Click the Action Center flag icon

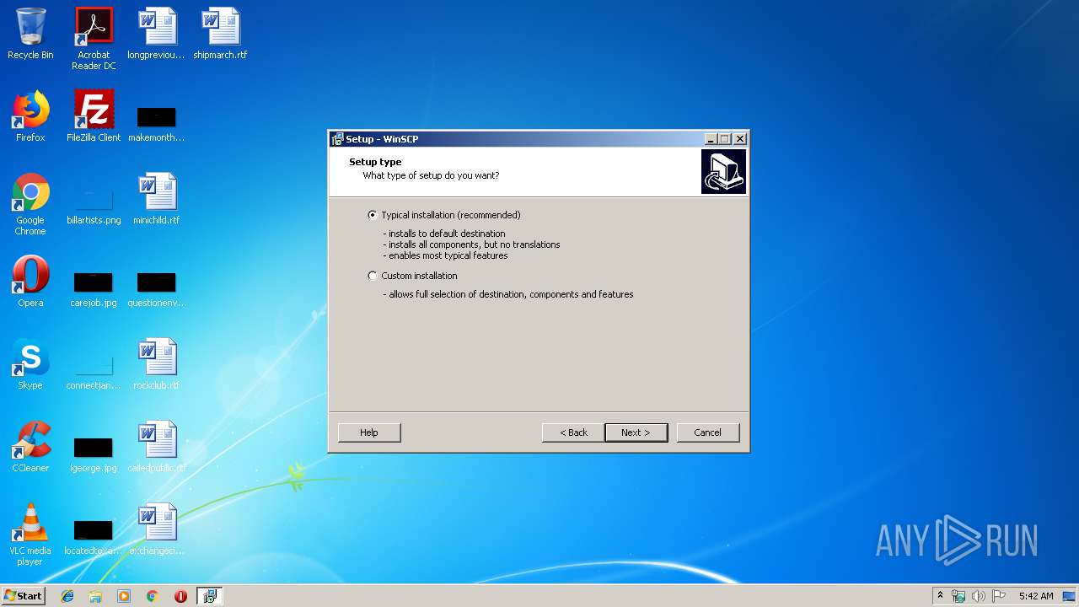tap(999, 596)
